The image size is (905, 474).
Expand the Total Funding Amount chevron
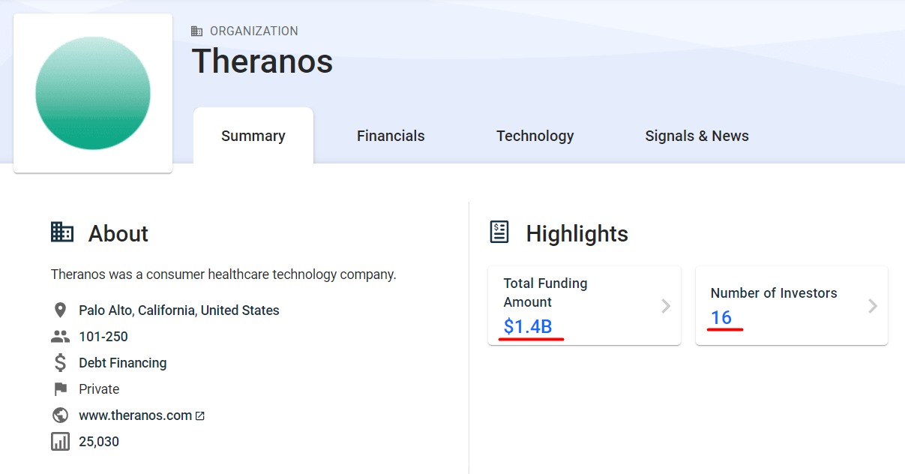666,306
